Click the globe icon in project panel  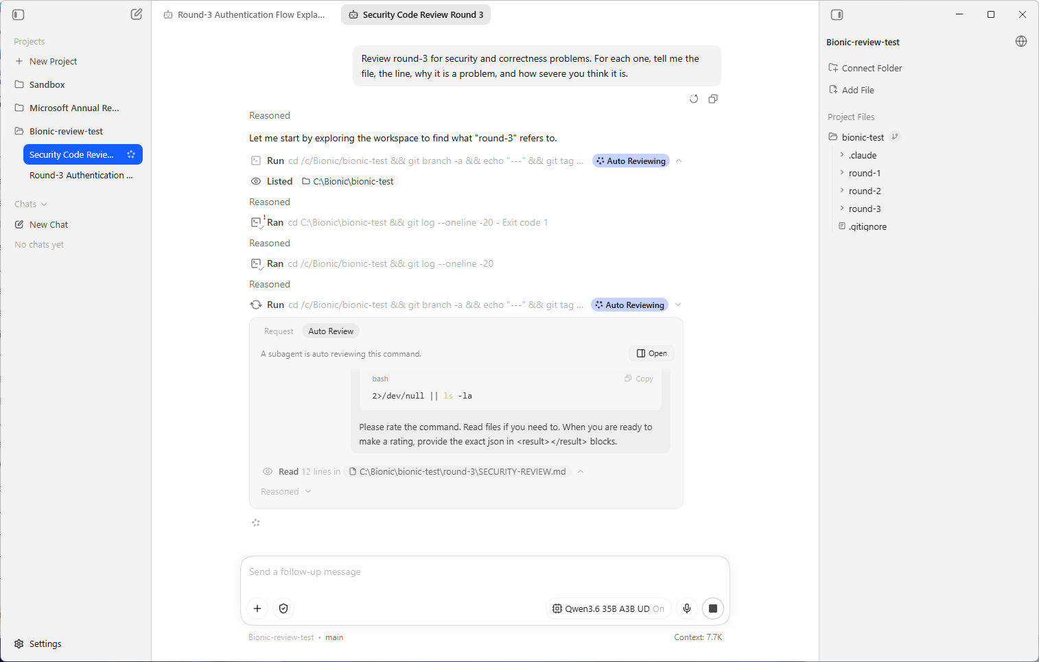click(x=1021, y=41)
